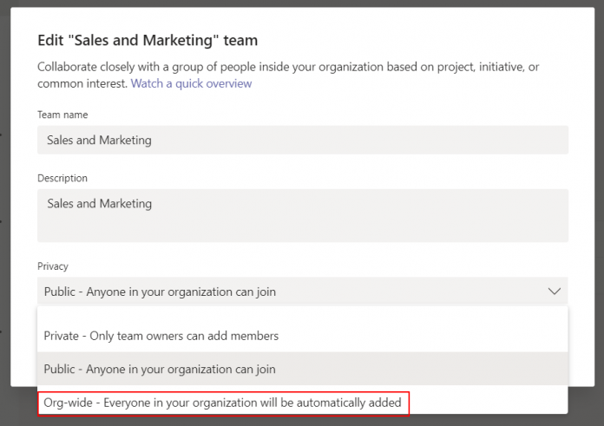Click the Team name input field
Screen dimensions: 604x426
pos(303,140)
